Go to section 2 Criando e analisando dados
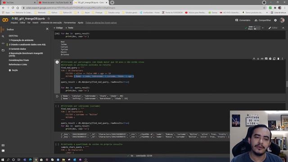 pyautogui.click(x=27, y=45)
